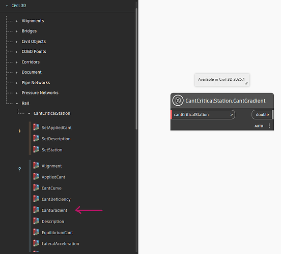Collapse the Rail category

(17, 104)
